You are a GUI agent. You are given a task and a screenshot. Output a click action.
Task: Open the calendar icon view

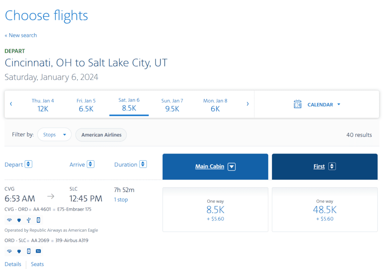(x=297, y=104)
